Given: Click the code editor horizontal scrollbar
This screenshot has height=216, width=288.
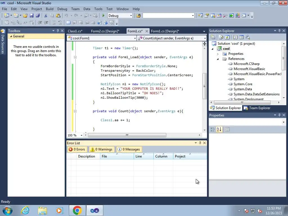Looking at the screenshot, I should (127, 135).
